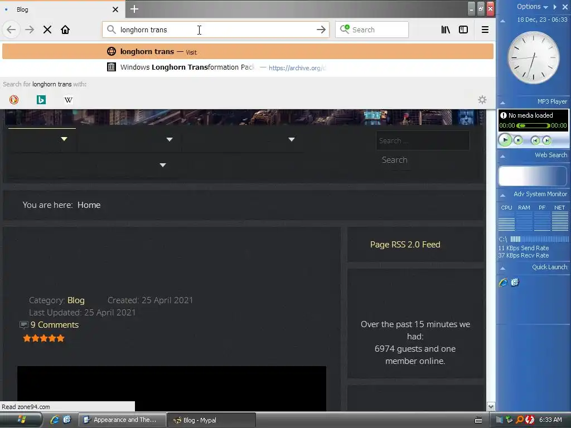Switch to Appearance and Themes taskbar window
Screen dimensions: 571x428
point(122,420)
